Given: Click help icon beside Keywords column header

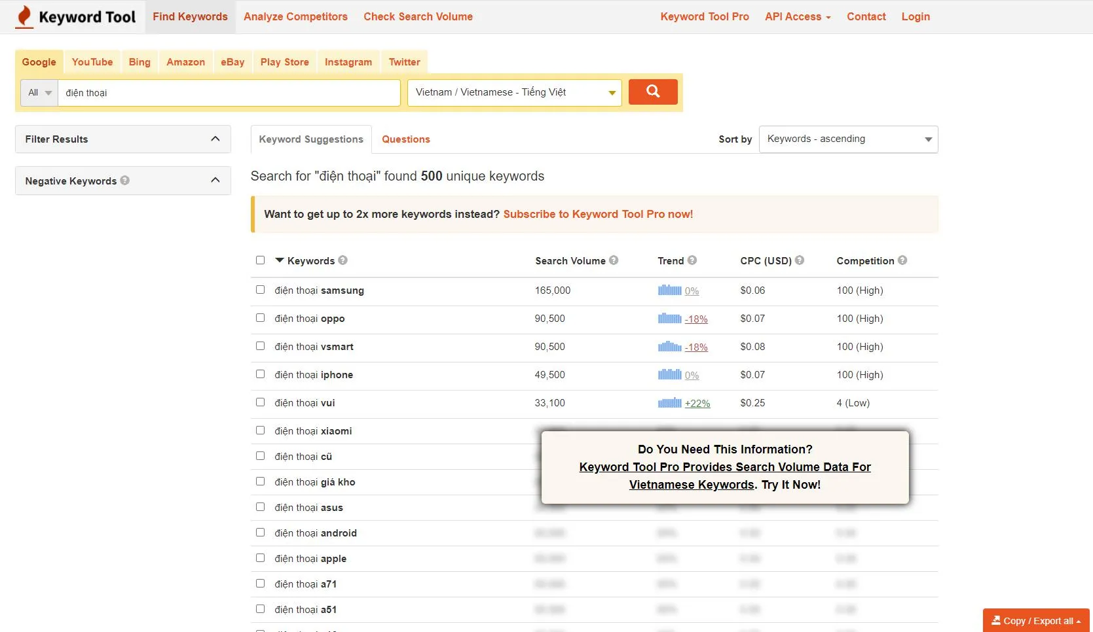Looking at the screenshot, I should click(343, 260).
